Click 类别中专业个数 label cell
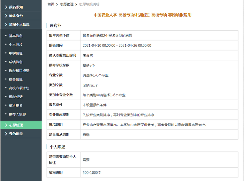The height and width of the screenshot is (181, 244). pyautogui.click(x=64, y=95)
